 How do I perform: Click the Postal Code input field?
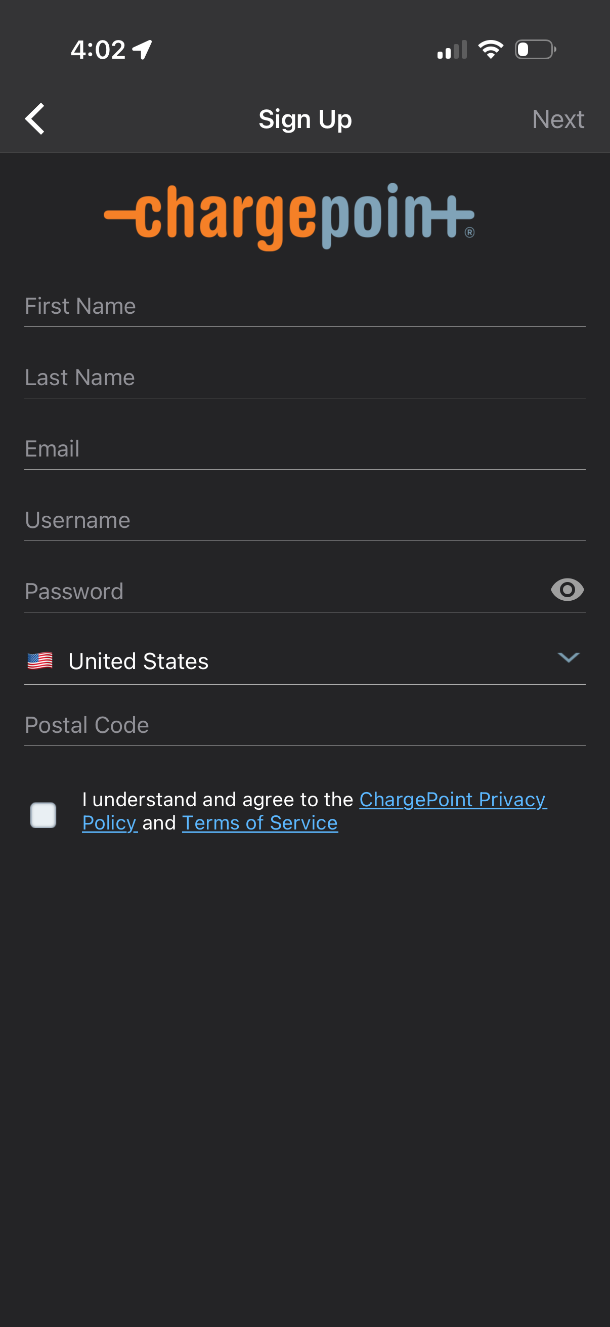point(304,724)
